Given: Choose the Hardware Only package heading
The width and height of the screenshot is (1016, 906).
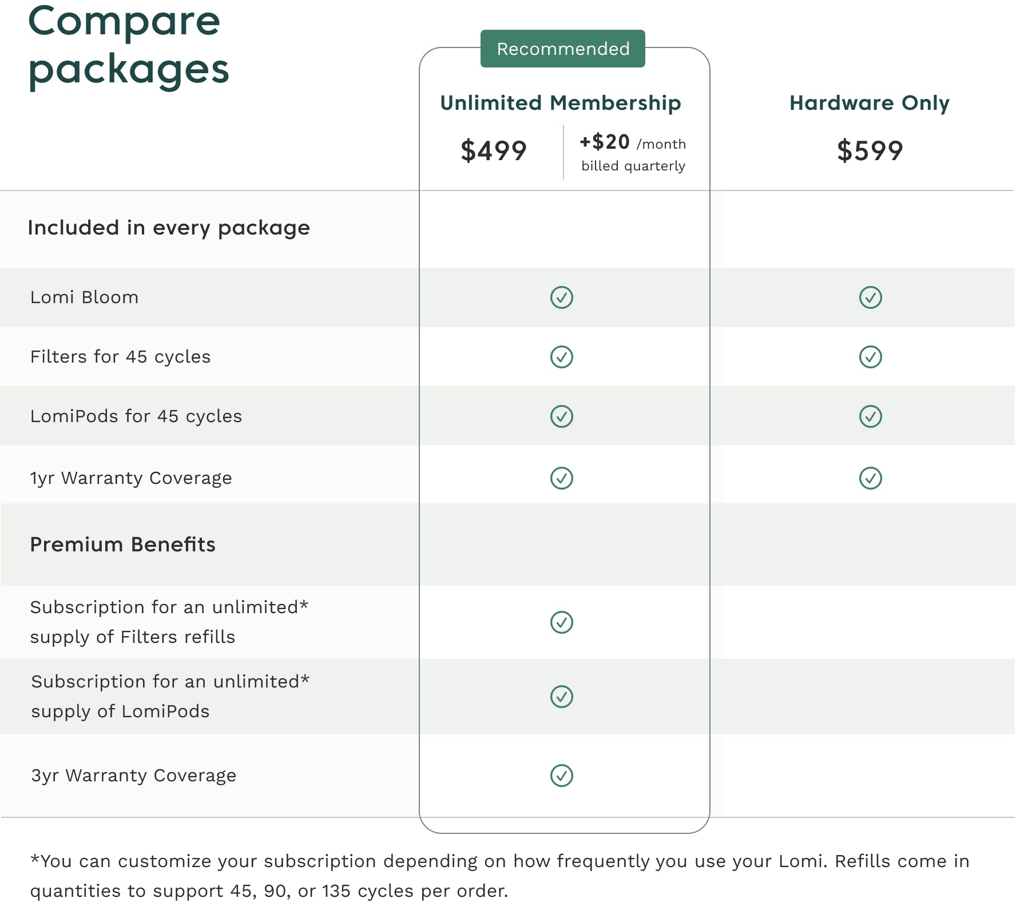Looking at the screenshot, I should pos(870,103).
